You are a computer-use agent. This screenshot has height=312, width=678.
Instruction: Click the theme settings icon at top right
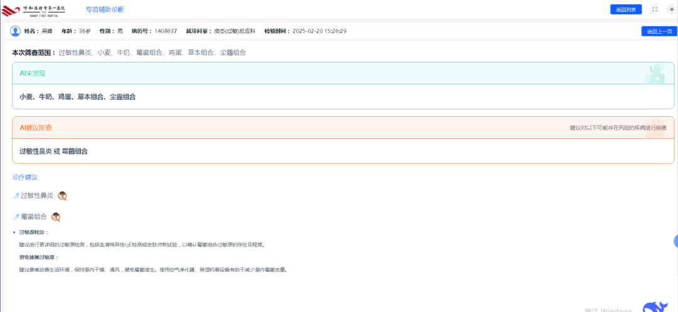tap(671, 9)
